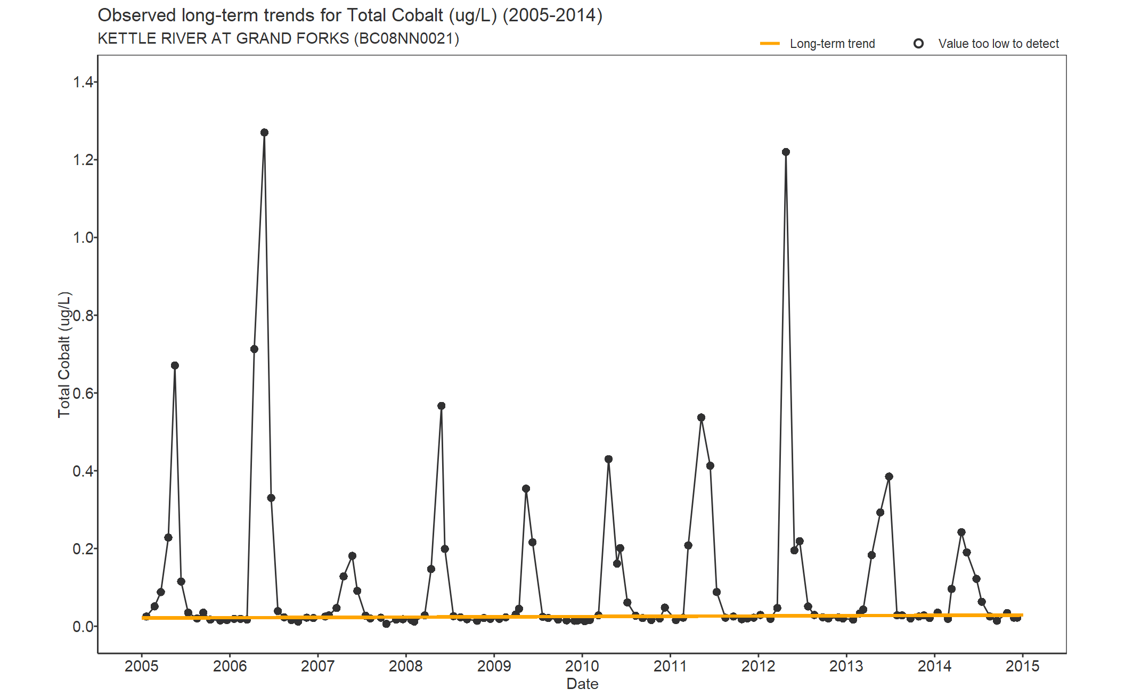Click the 0.2 y-axis tick label

point(83,548)
